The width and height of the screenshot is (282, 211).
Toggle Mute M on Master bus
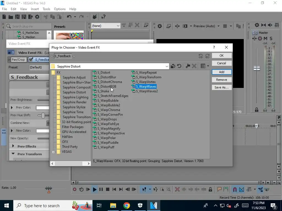click(x=265, y=38)
